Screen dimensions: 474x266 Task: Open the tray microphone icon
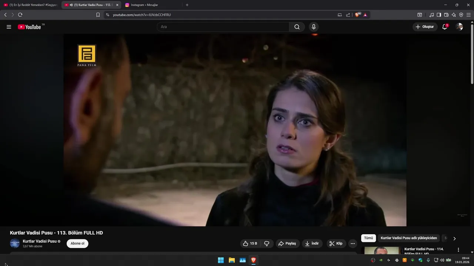click(428, 260)
